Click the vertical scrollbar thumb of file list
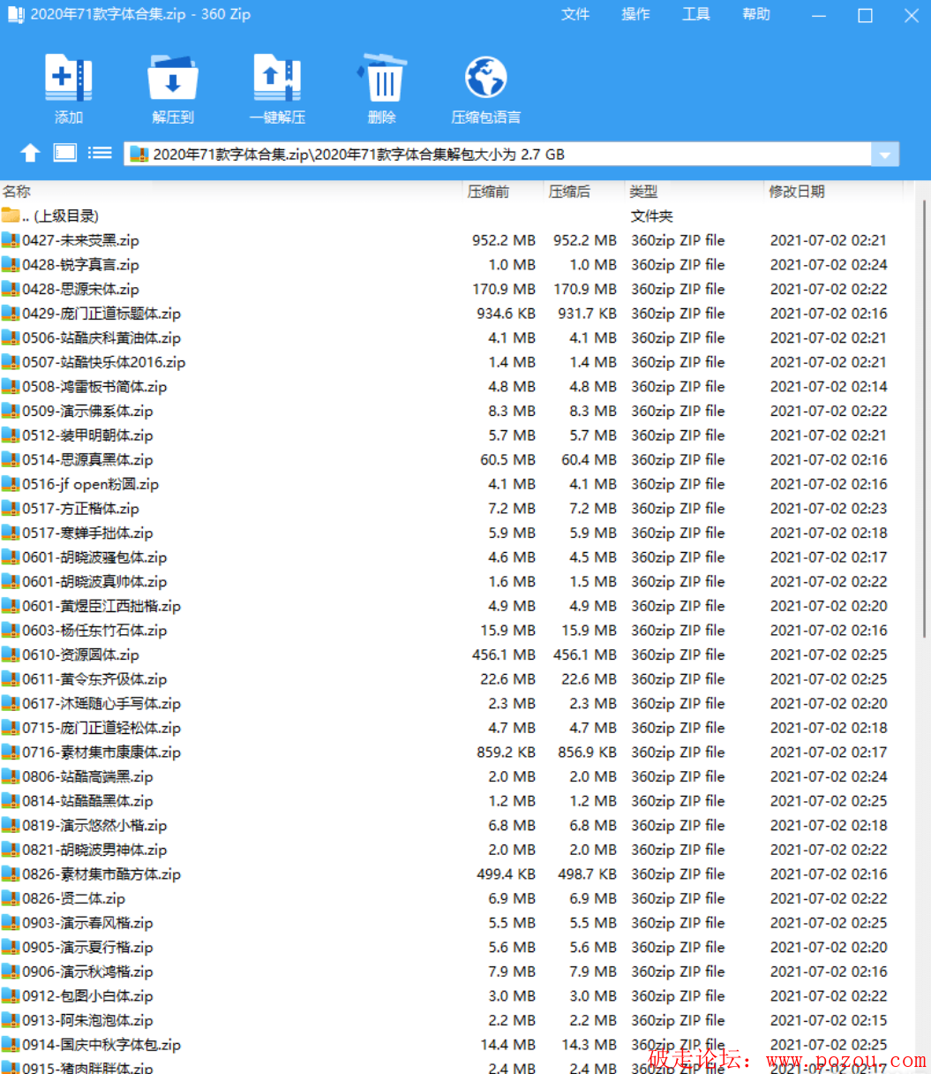Screen dimensions: 931x1074 click(x=925, y=417)
